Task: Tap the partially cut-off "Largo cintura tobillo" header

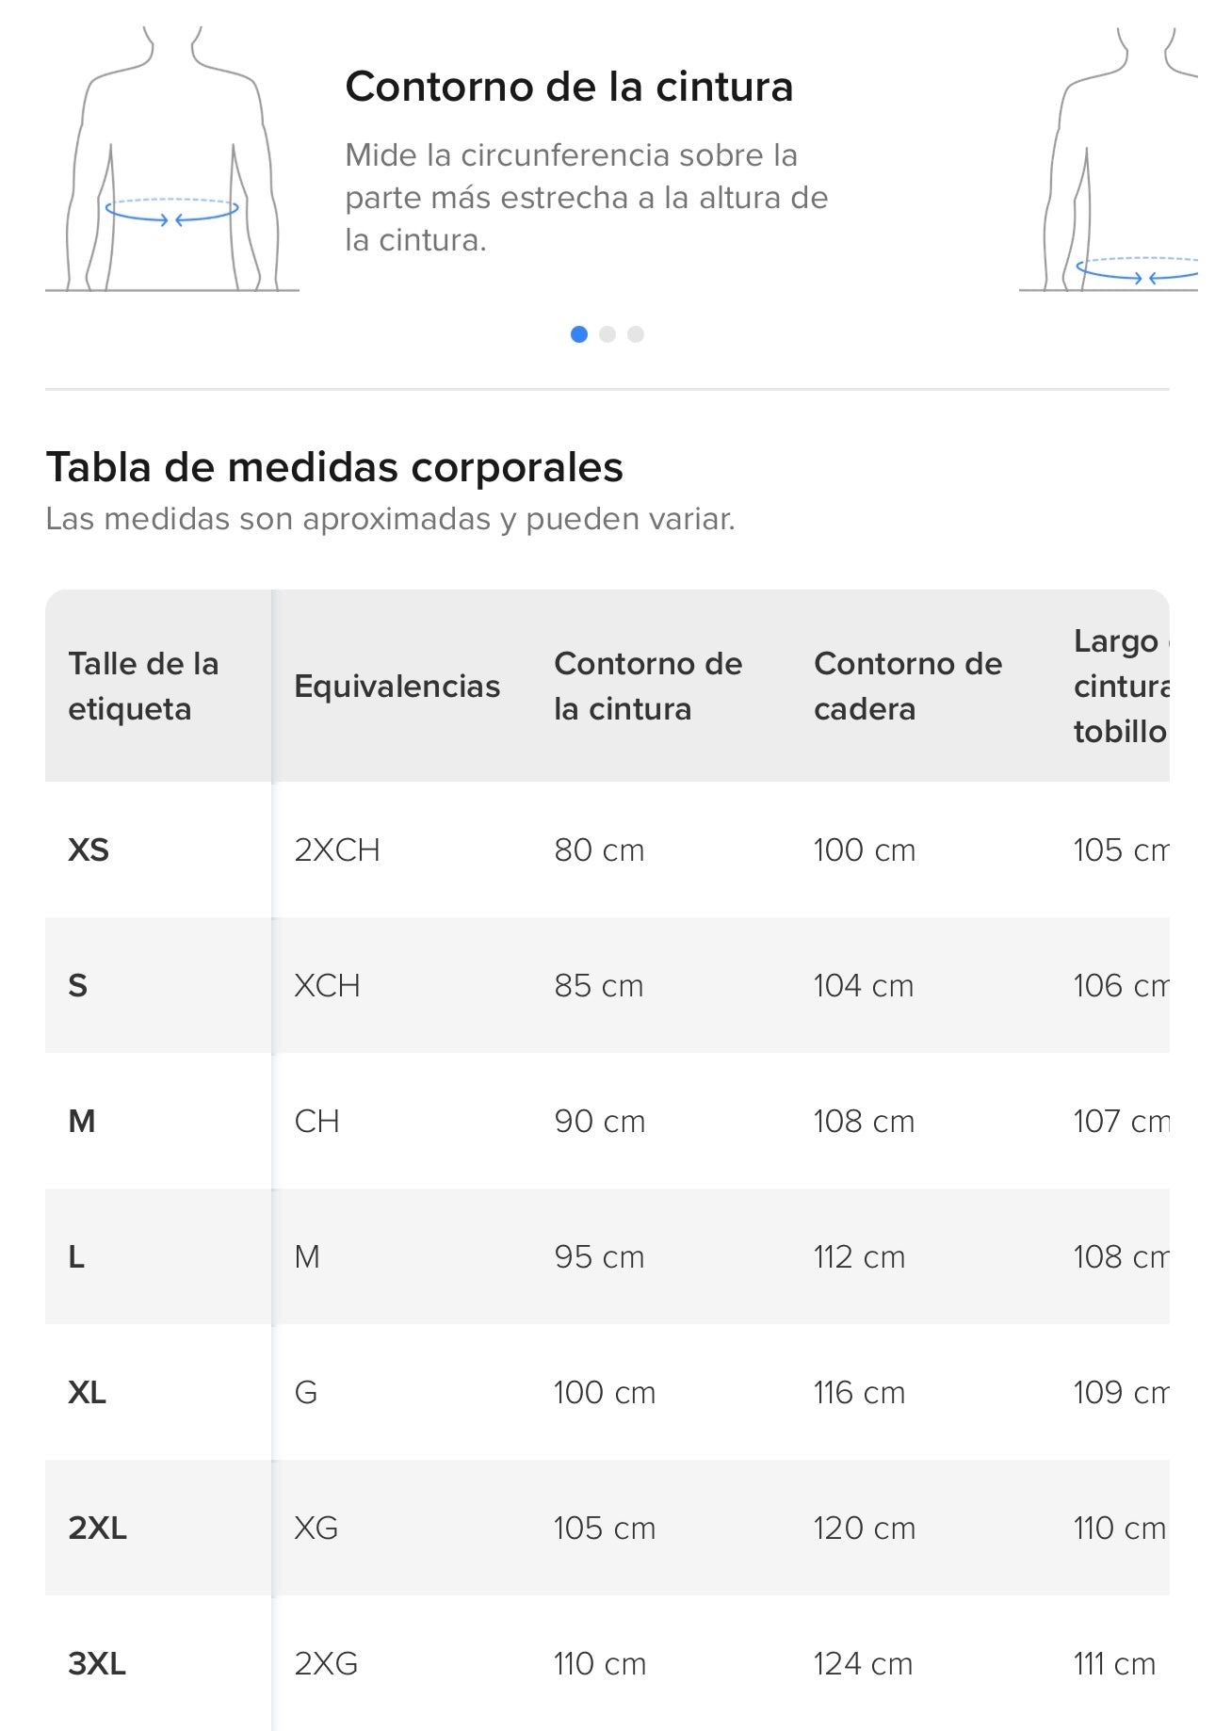Action: coord(1121,686)
